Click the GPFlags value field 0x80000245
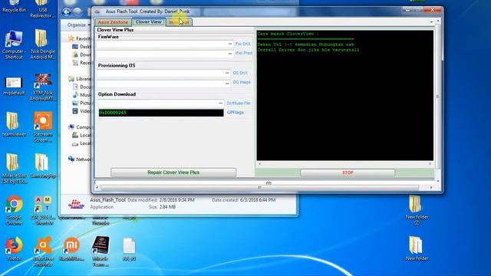 pos(161,113)
